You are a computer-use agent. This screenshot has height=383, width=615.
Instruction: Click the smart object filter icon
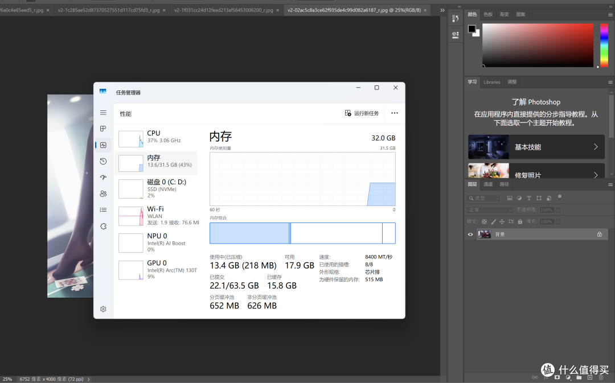[x=549, y=198]
